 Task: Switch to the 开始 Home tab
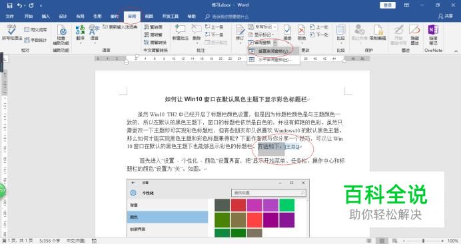pyautogui.click(x=28, y=17)
